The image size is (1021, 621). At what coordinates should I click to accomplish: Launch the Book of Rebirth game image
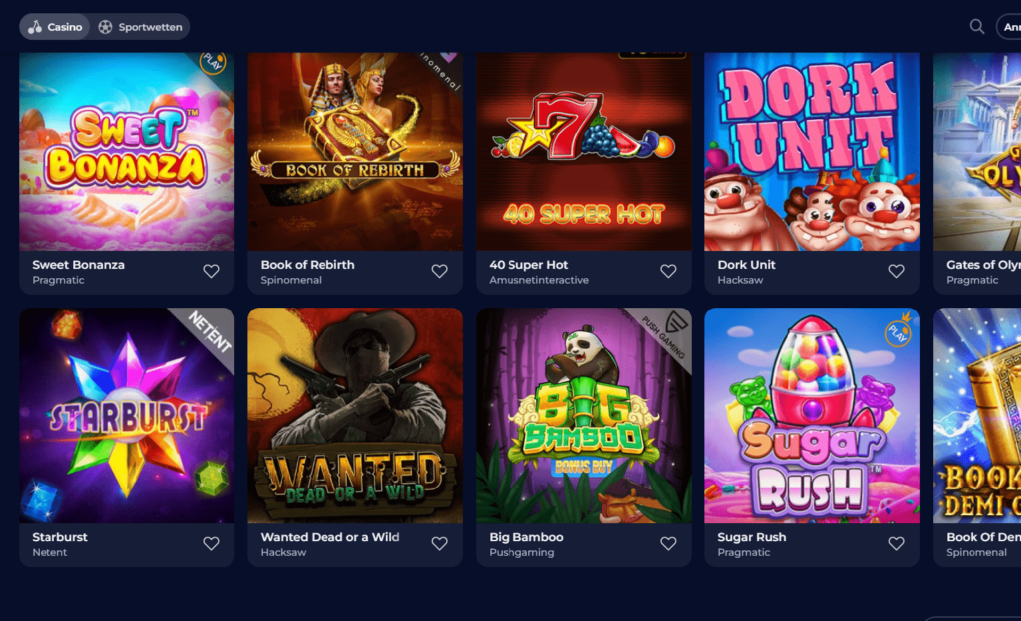(355, 152)
